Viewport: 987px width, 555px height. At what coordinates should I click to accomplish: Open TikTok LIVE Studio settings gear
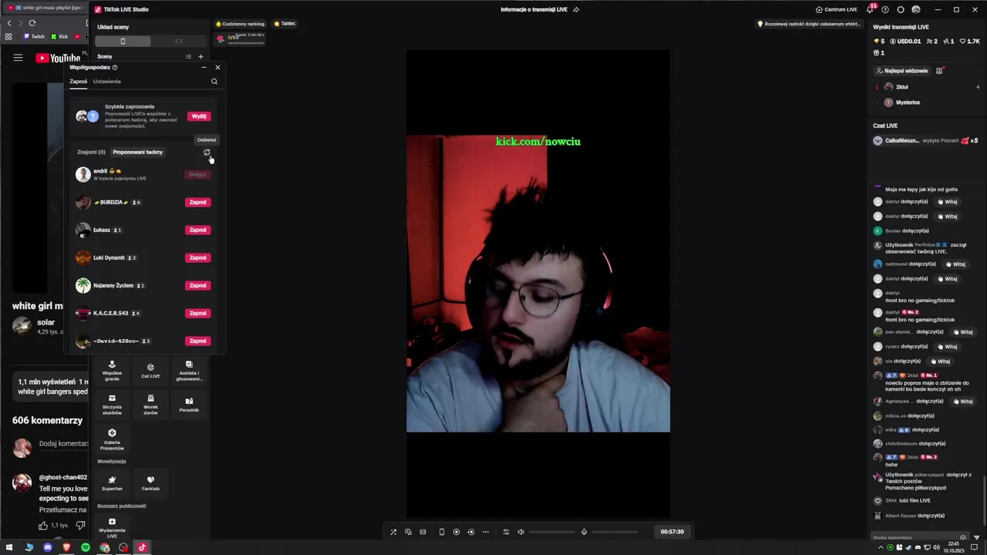[x=901, y=9]
